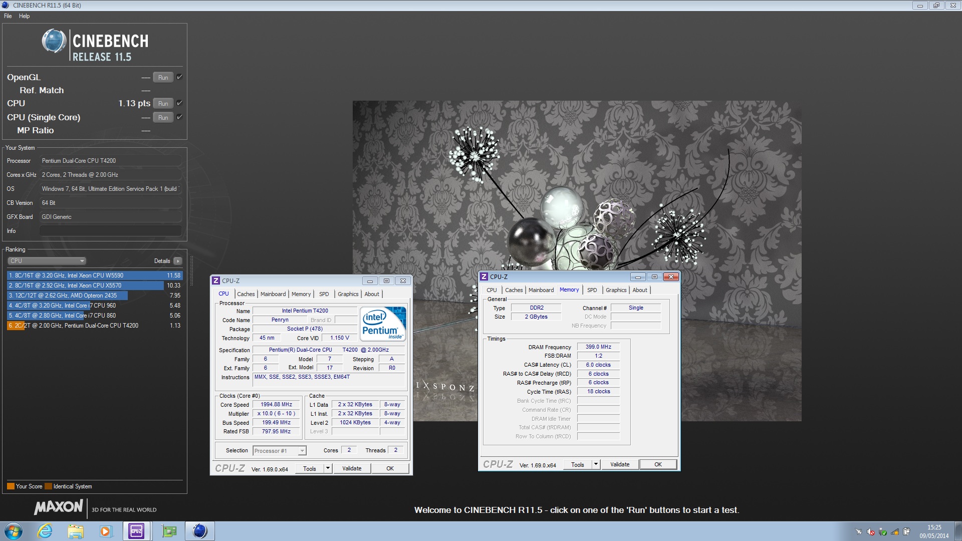
Task: Open Windows Media Player from the taskbar
Action: pos(105,531)
